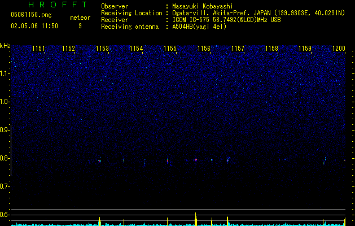The image size is (355, 226).
Task: Click the 1155 time marker
Action: 170,49
